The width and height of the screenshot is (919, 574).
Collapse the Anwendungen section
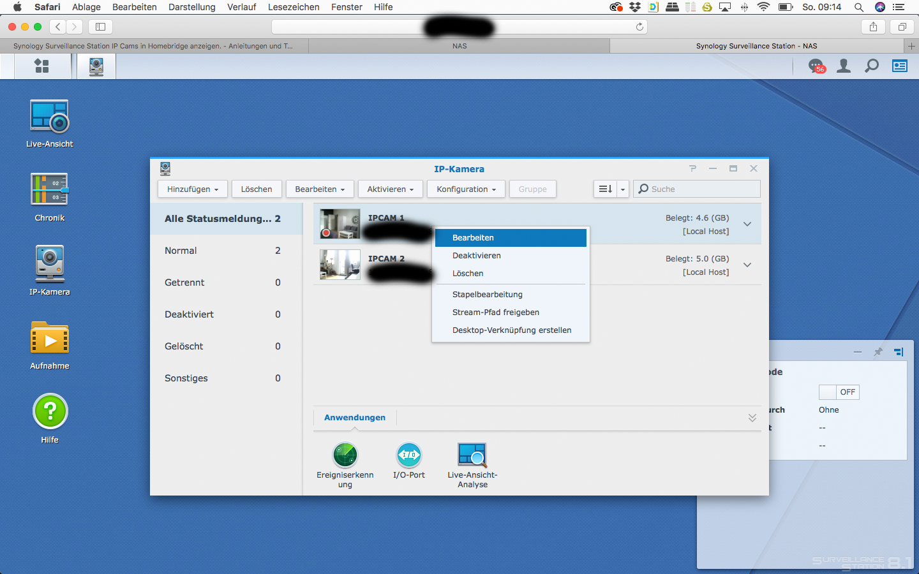(x=752, y=418)
